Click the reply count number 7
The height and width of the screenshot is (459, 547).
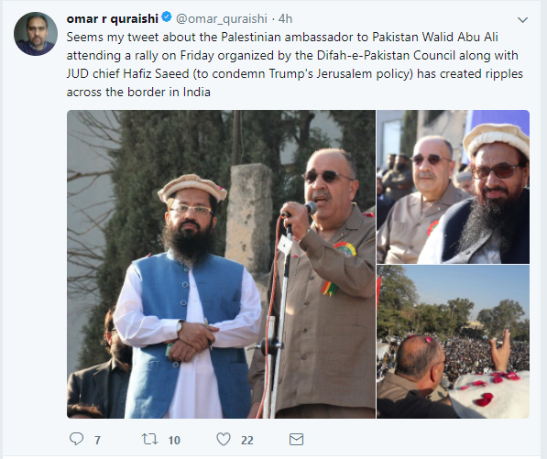tap(97, 440)
